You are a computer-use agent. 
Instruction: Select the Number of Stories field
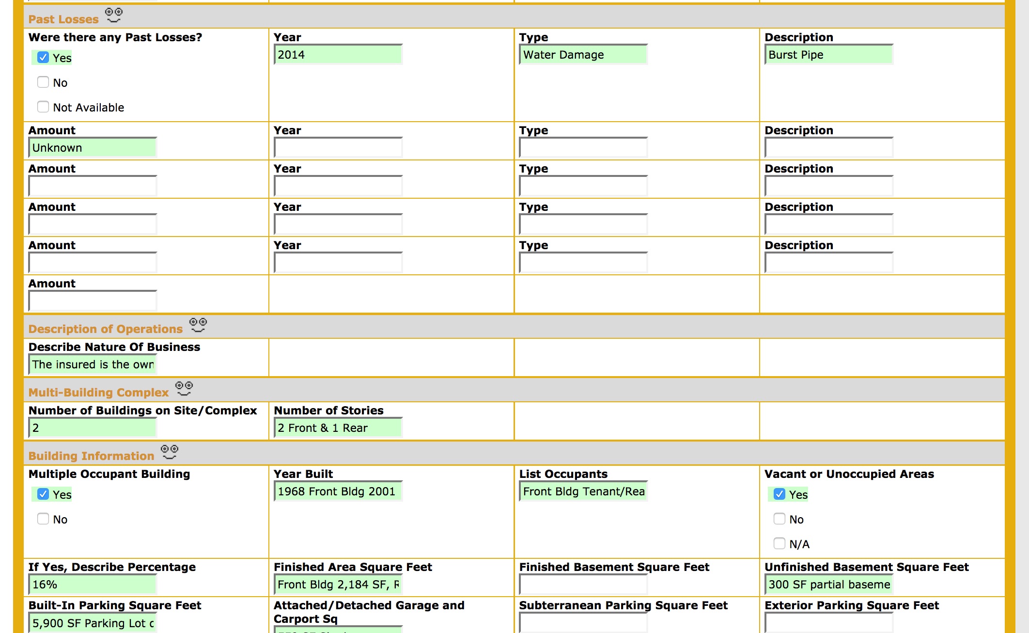coord(338,428)
